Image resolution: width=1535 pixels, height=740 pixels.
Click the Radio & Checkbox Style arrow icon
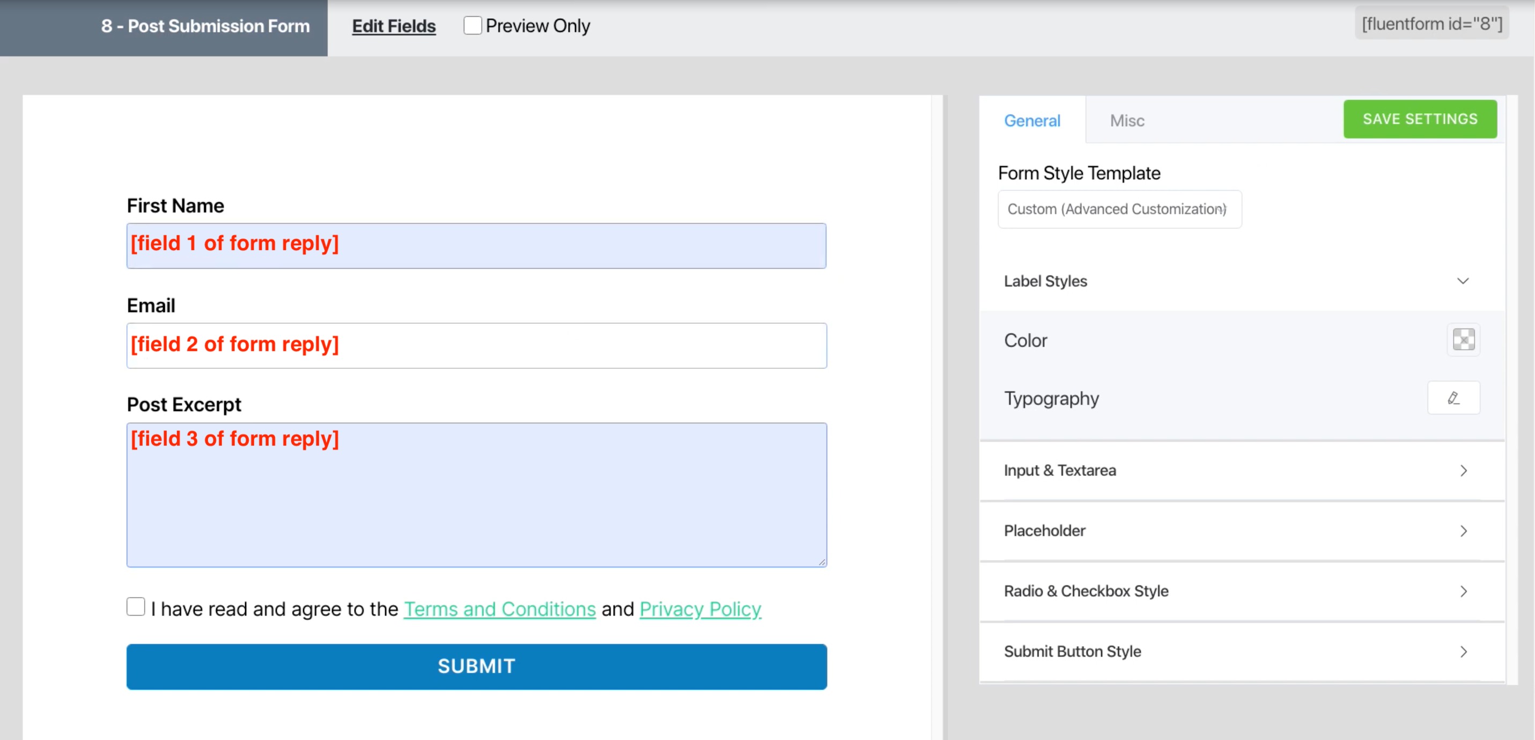(x=1463, y=591)
